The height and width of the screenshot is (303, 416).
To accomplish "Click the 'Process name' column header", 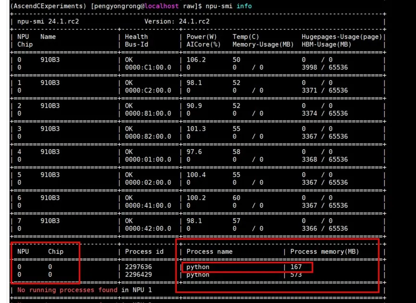I will [209, 251].
